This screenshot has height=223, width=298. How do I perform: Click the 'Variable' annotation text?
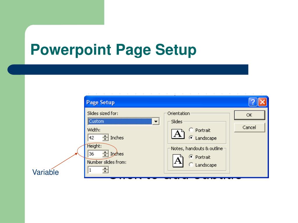point(45,172)
